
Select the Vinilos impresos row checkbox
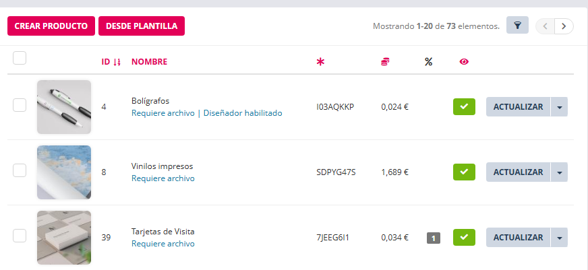(20, 171)
